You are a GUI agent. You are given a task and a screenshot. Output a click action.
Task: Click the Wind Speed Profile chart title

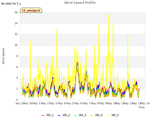[80, 3]
